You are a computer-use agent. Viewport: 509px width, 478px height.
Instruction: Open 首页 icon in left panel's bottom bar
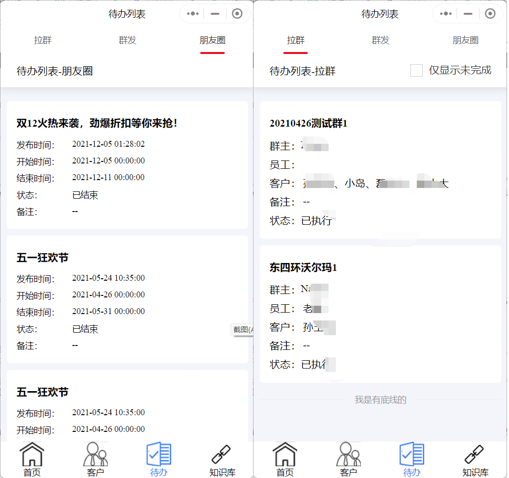click(x=32, y=459)
